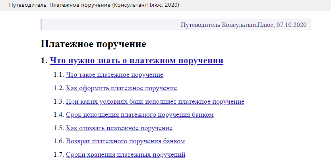The image size is (331, 167).
Task: Follow the "Срок исполнения платежного поручения банком" link
Action: click(x=140, y=115)
